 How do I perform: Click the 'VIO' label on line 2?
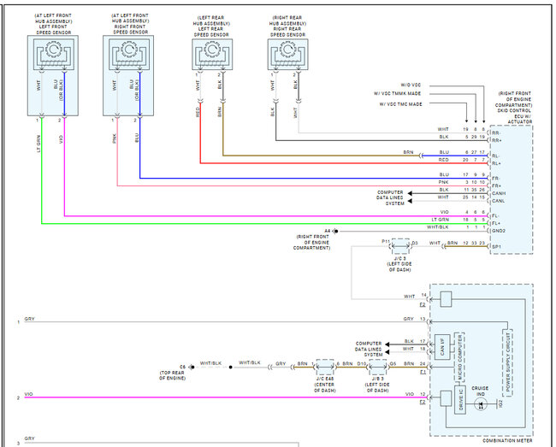(x=29, y=394)
